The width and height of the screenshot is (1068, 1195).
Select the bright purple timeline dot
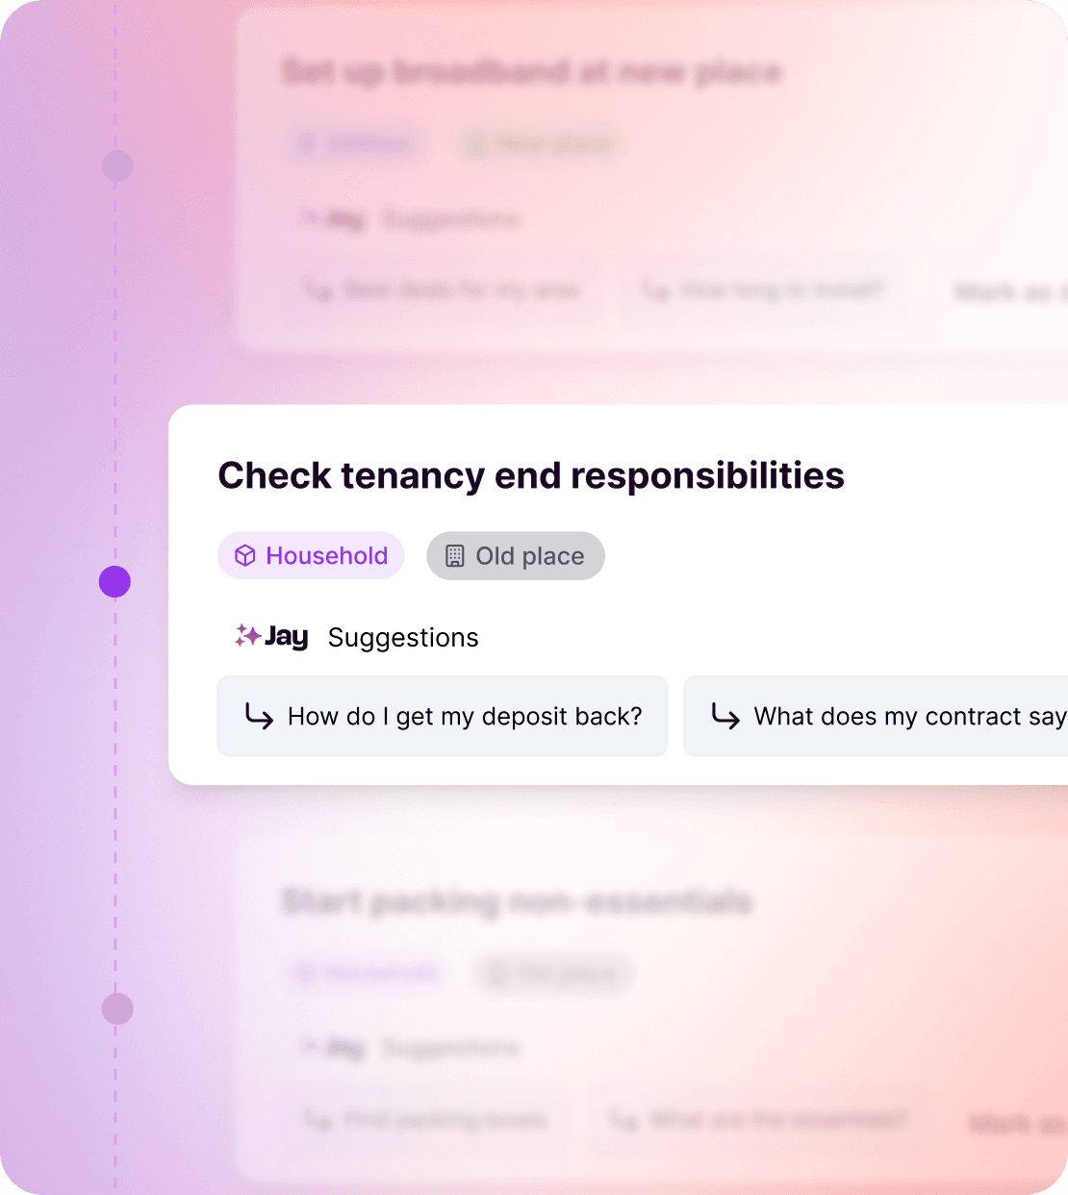(114, 581)
